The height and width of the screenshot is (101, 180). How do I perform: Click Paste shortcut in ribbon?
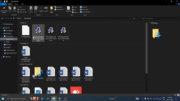[x=22, y=12]
